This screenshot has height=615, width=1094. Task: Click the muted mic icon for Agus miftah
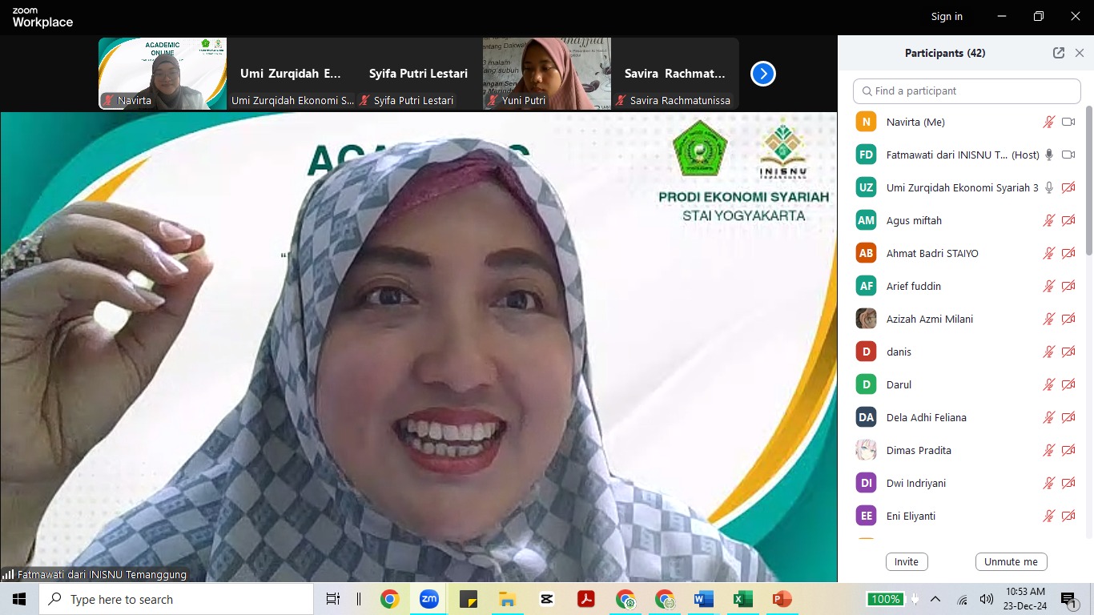click(1048, 221)
